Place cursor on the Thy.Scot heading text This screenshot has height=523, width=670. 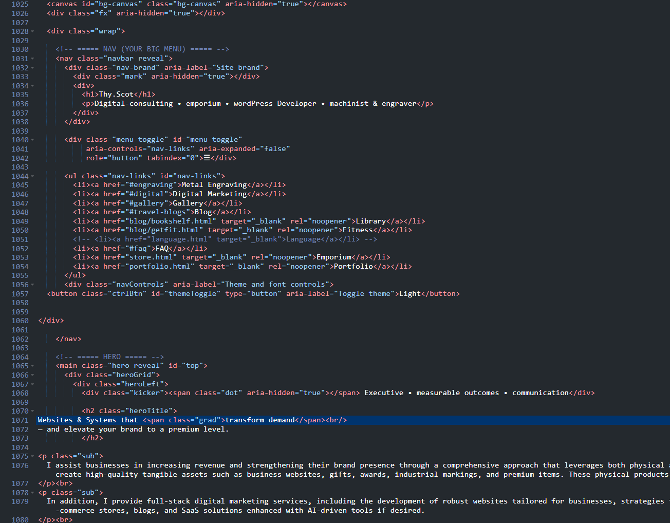[x=116, y=95]
